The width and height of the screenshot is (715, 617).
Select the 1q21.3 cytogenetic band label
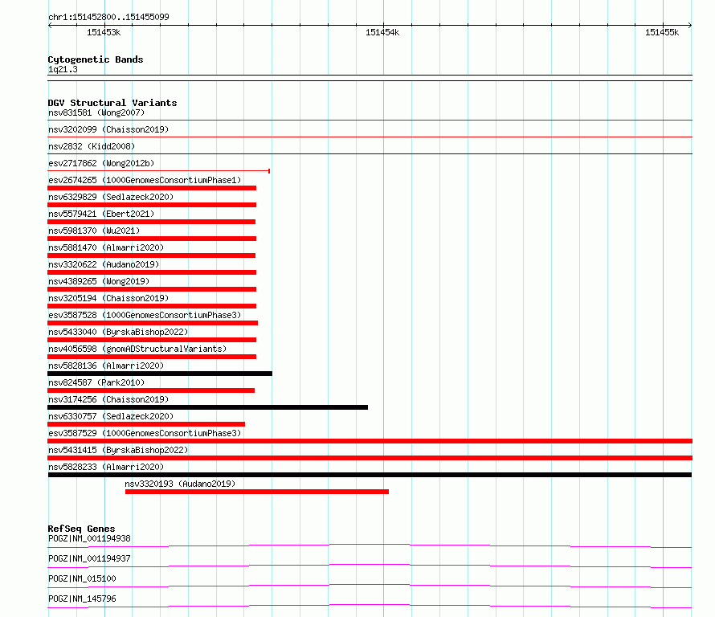coord(63,70)
